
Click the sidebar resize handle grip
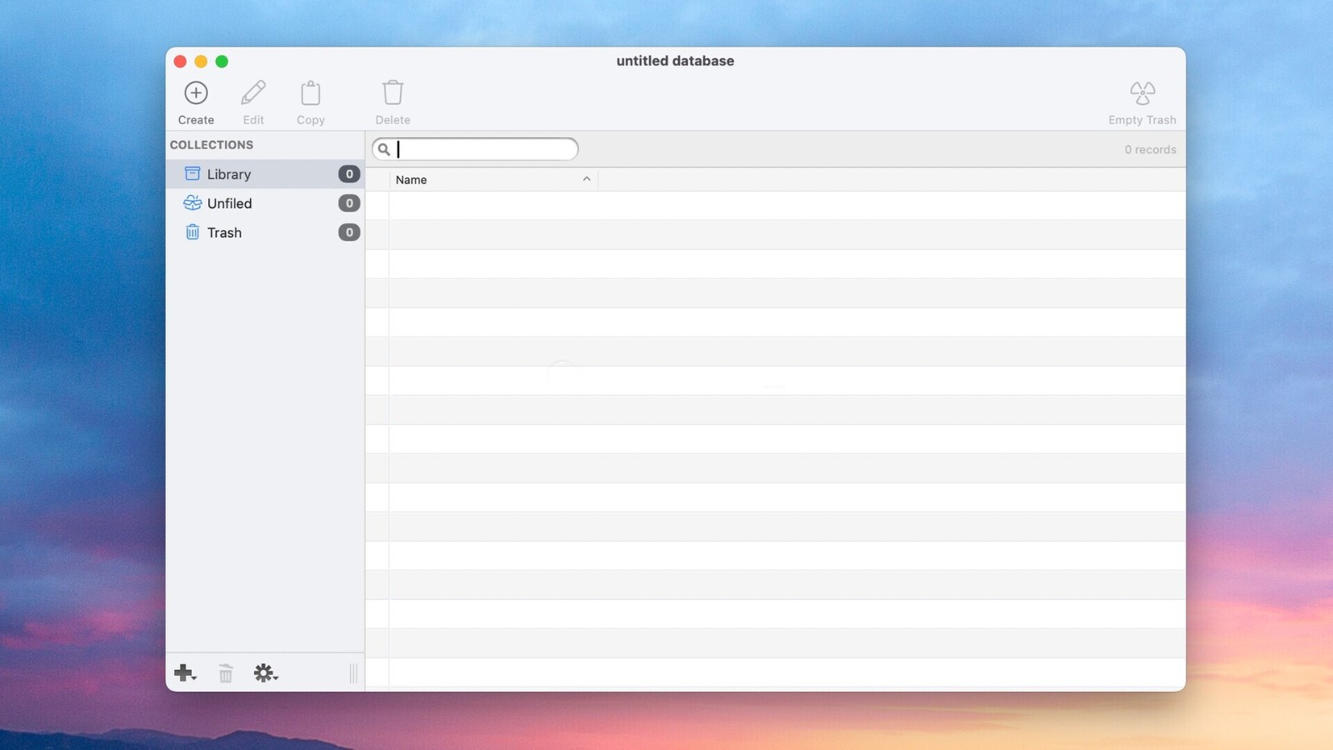tap(353, 673)
